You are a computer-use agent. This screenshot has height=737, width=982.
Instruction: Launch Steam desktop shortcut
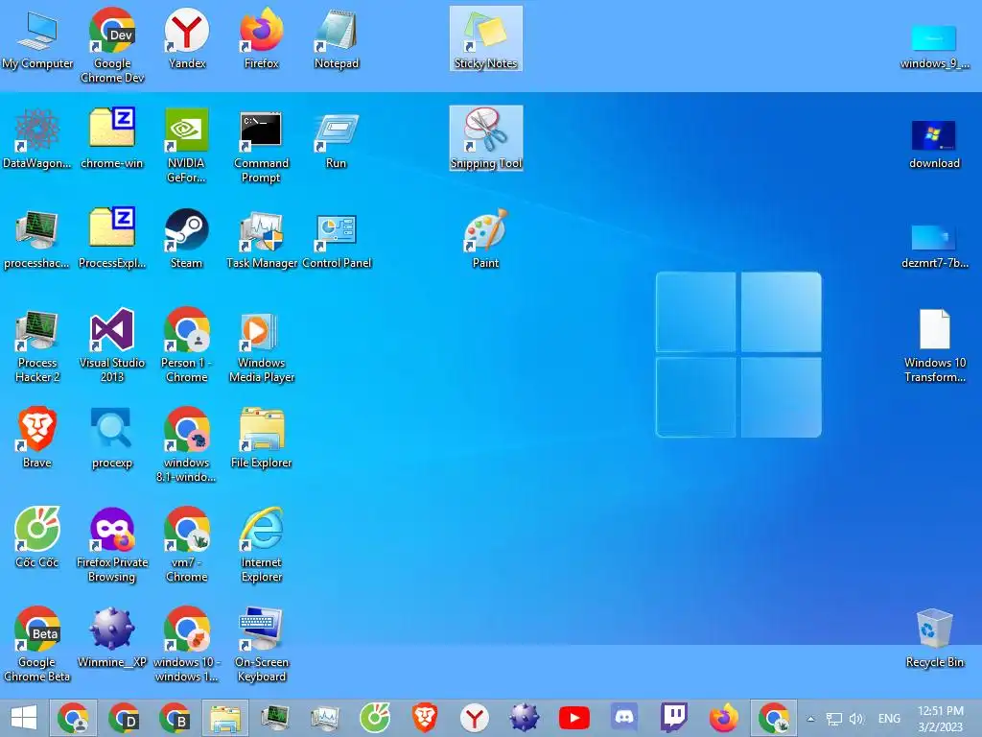(x=187, y=239)
